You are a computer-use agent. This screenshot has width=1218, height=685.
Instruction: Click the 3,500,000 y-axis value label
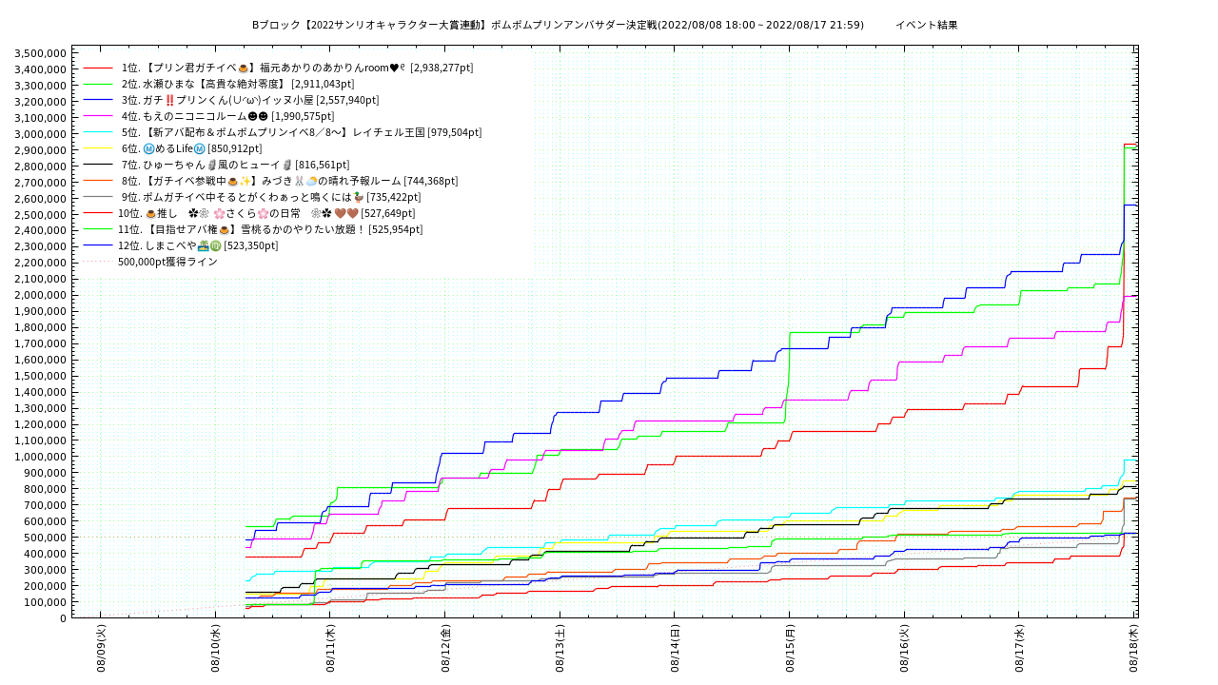coord(40,52)
